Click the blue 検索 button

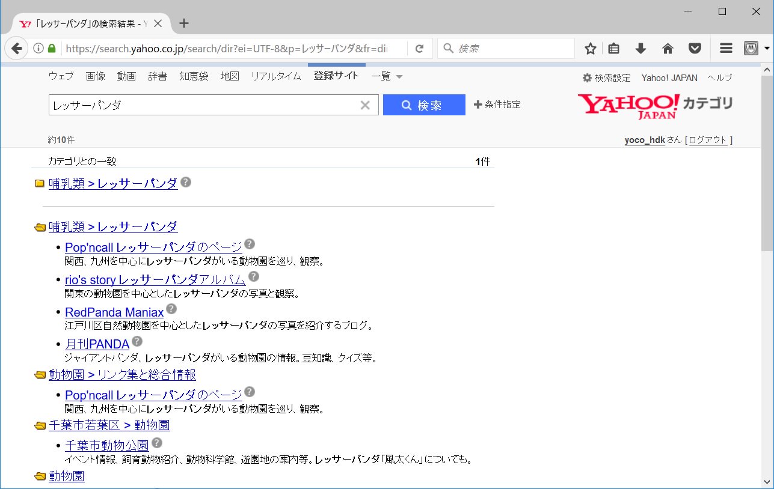click(x=424, y=105)
